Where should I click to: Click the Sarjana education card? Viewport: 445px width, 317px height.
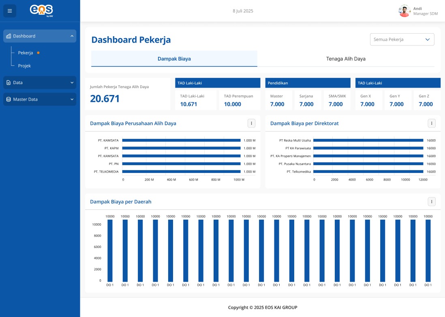coord(308,100)
